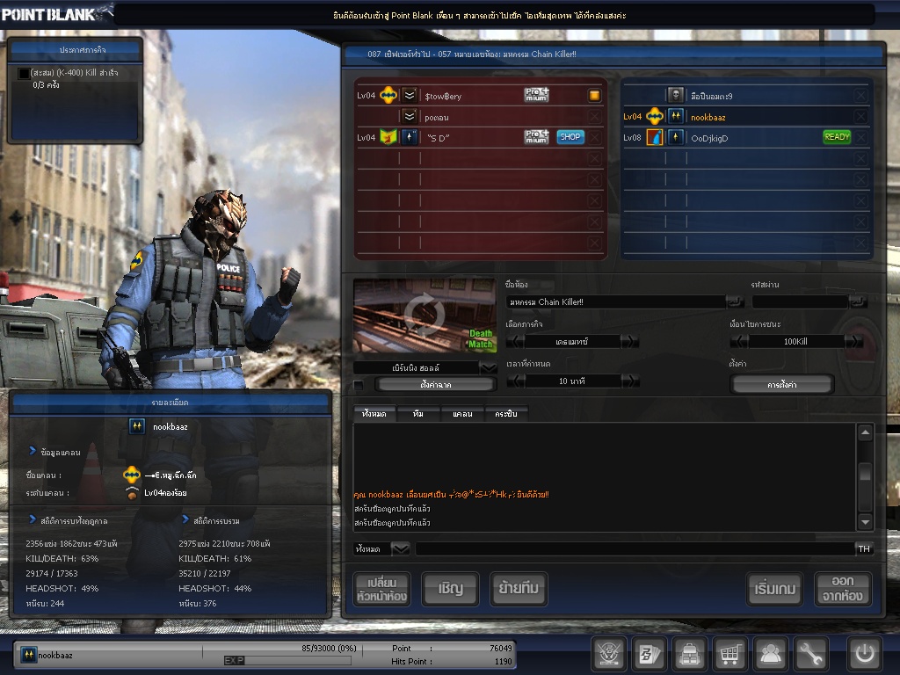The width and height of the screenshot is (900, 675).
Task: Click the room name field "Chain Killer!!"
Action: click(x=615, y=302)
